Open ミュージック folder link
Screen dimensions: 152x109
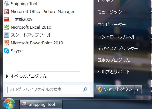(110, 12)
